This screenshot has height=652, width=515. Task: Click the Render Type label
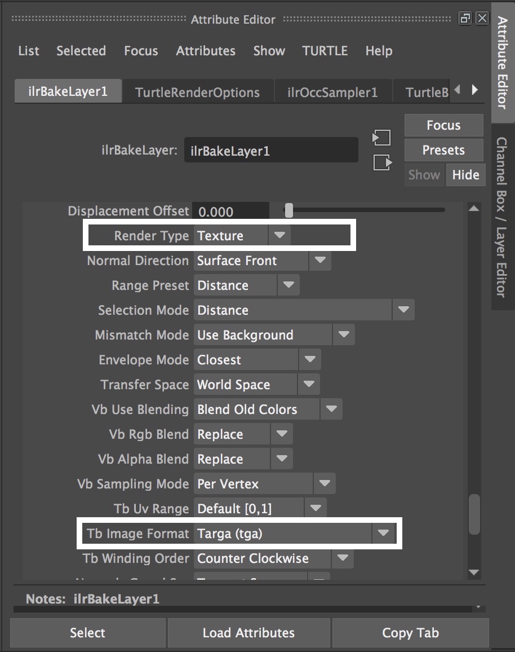pos(152,236)
